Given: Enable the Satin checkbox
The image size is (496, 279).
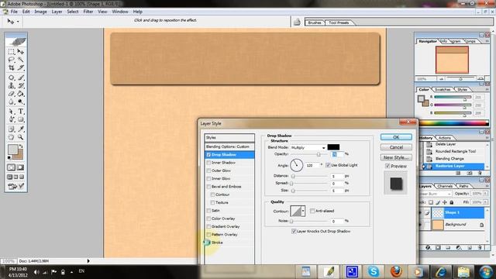Looking at the screenshot, I should click(x=208, y=210).
